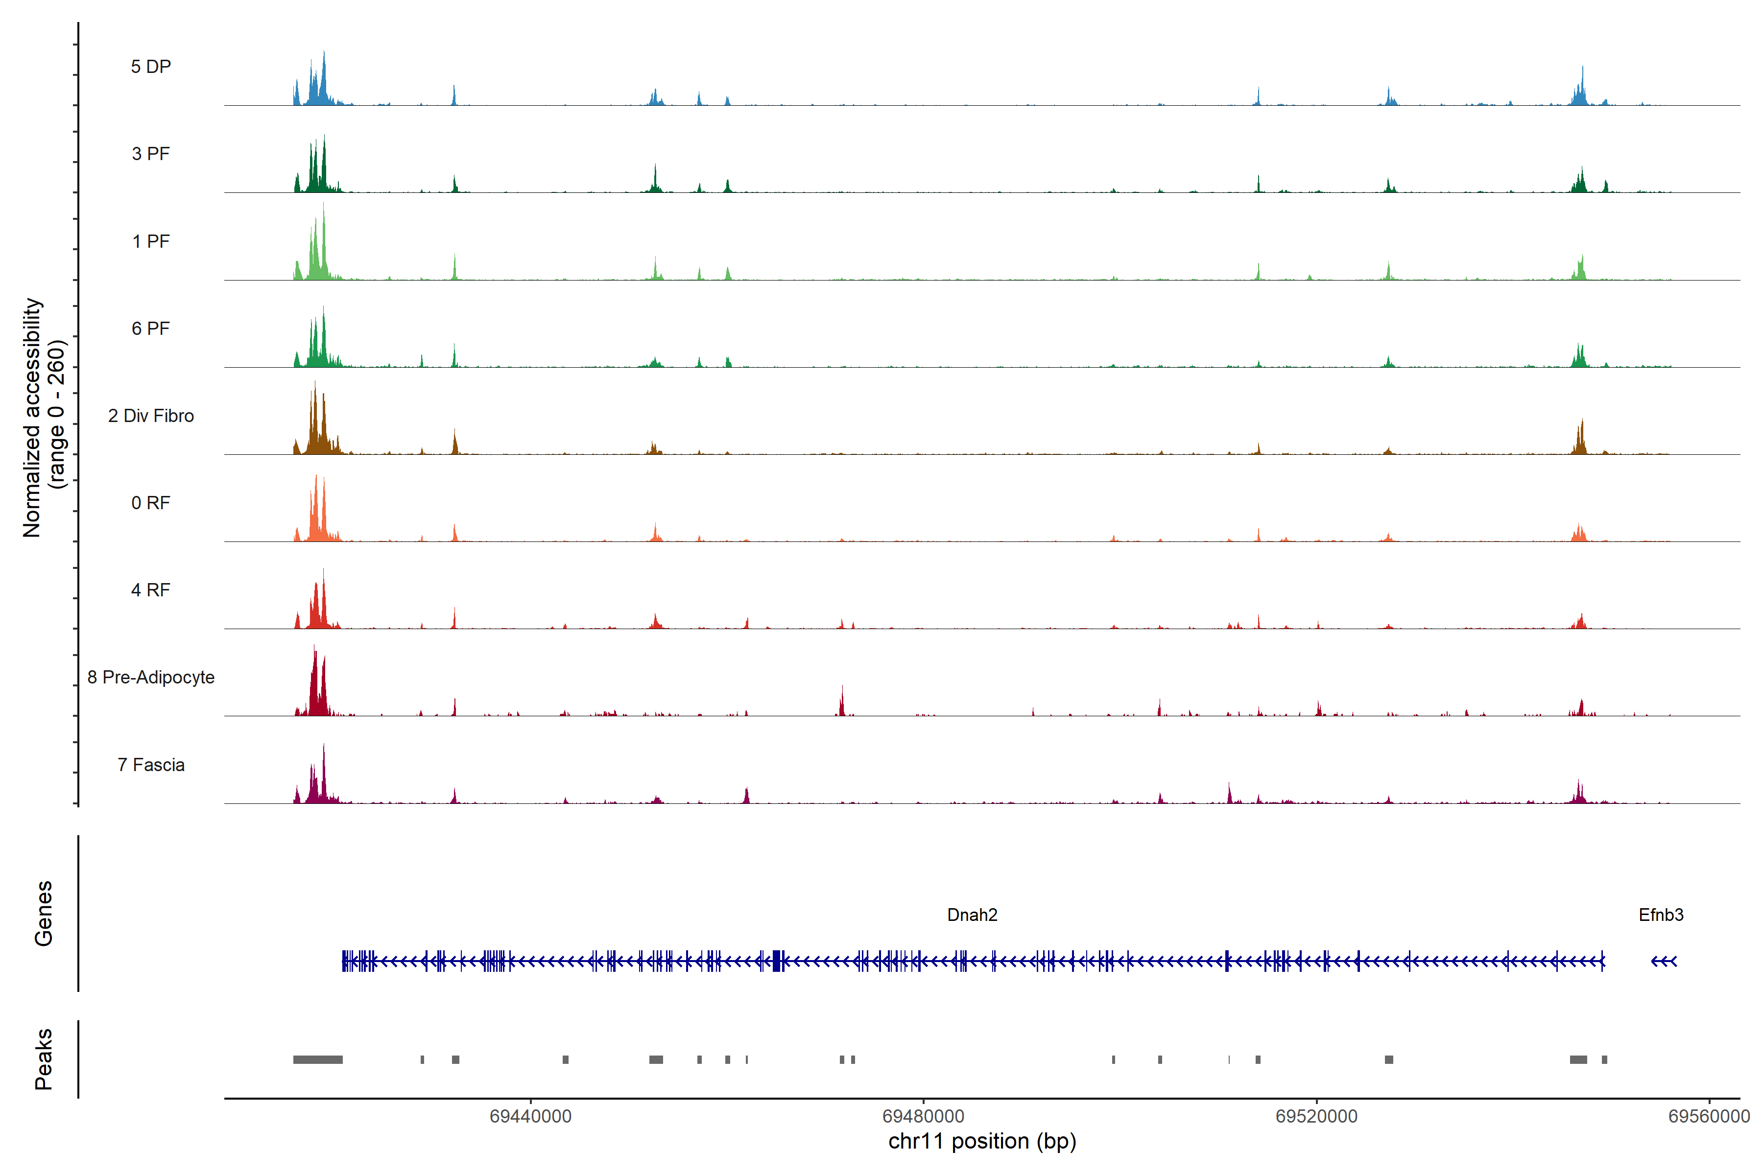The width and height of the screenshot is (1763, 1175).
Task: Click the Efnb3 gene name
Action: [x=1661, y=915]
